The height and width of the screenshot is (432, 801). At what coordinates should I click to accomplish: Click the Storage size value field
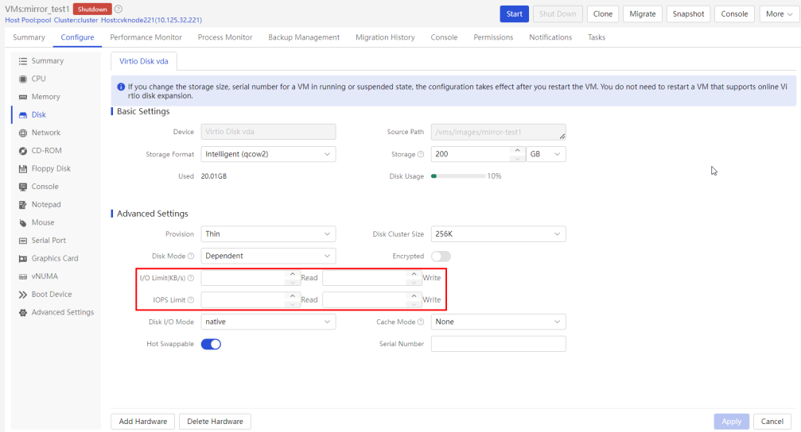coord(471,154)
